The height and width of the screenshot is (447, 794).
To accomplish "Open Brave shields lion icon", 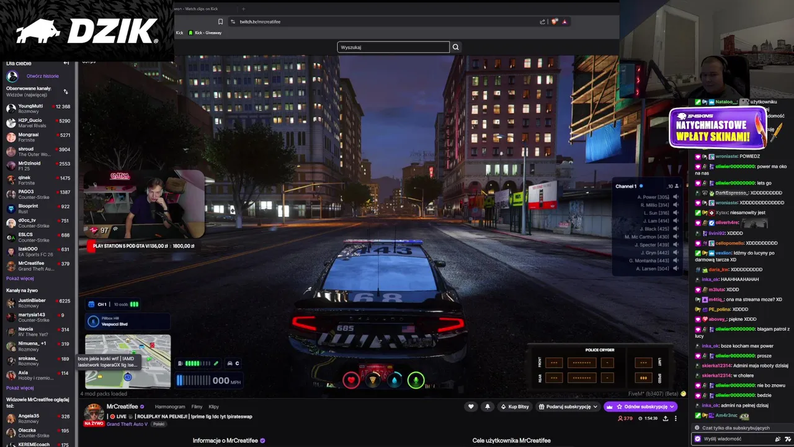I will [x=555, y=22].
